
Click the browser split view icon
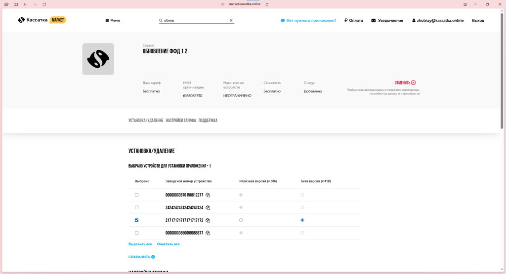tap(465, 4)
